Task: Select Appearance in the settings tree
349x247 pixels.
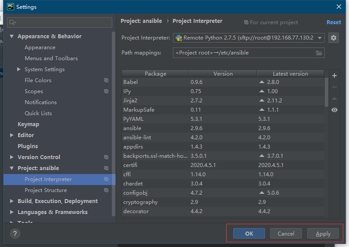Action: 40,47
